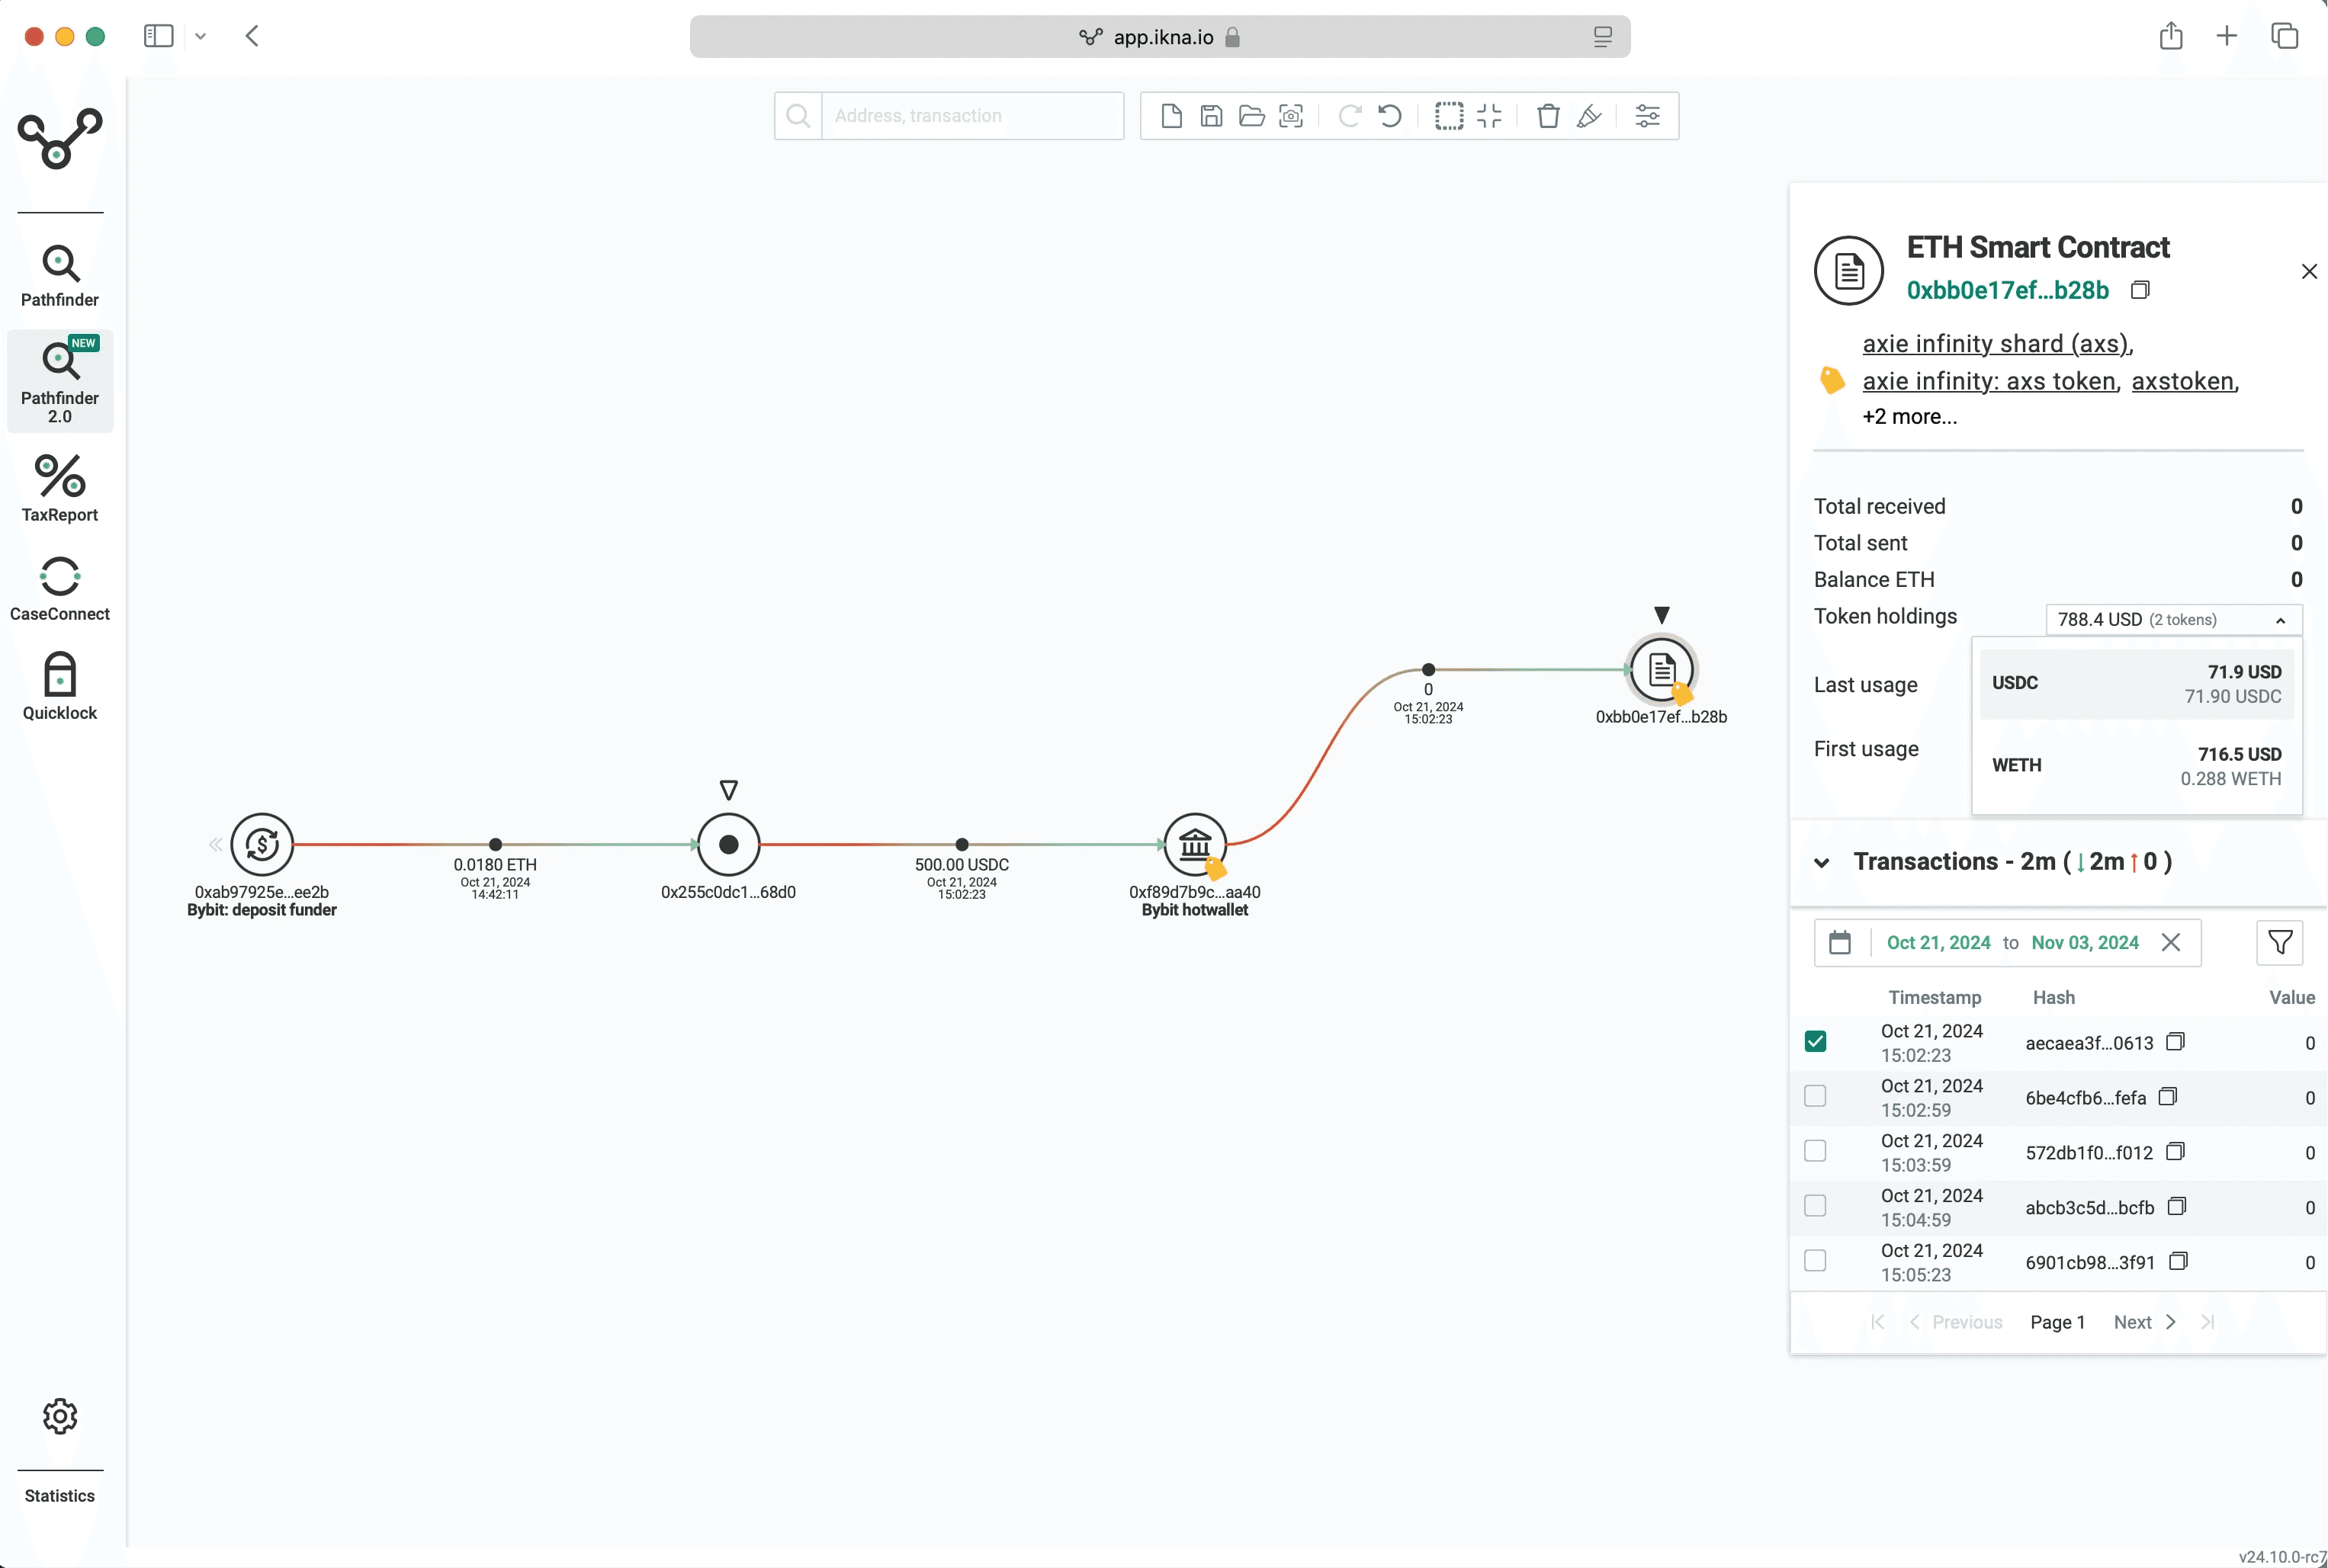Viewport: 2328px width, 1568px height.
Task: Delete selected graph elements with trash icon
Action: [x=1548, y=116]
